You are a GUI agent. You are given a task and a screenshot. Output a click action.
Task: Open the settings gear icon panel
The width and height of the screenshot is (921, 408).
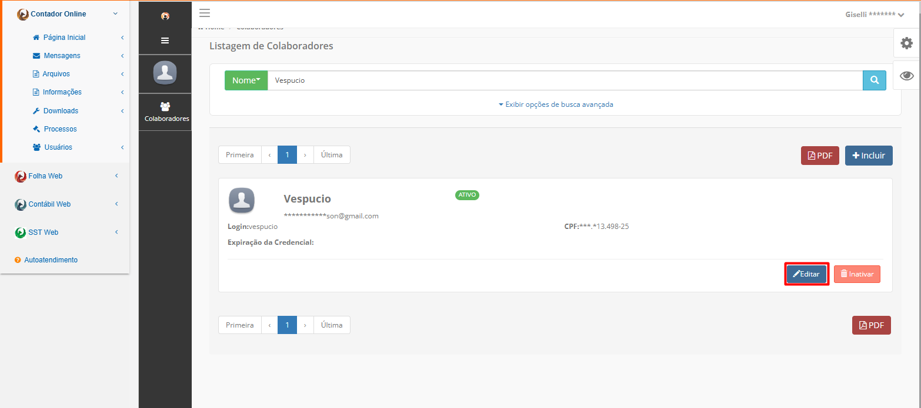907,43
